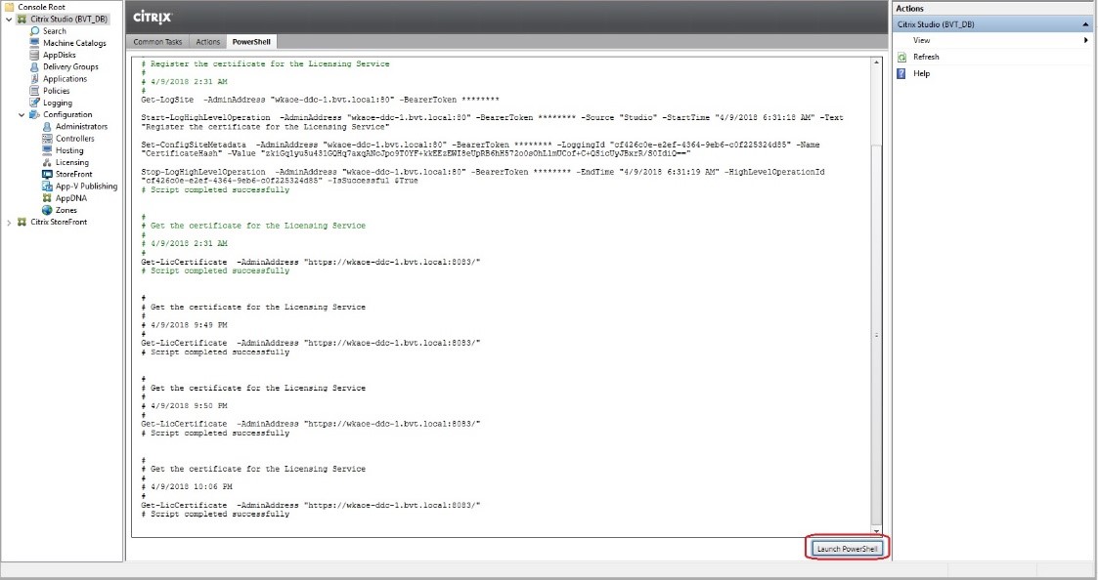The height and width of the screenshot is (580, 1098).
Task: Collapse the Configuration node
Action: coord(22,114)
